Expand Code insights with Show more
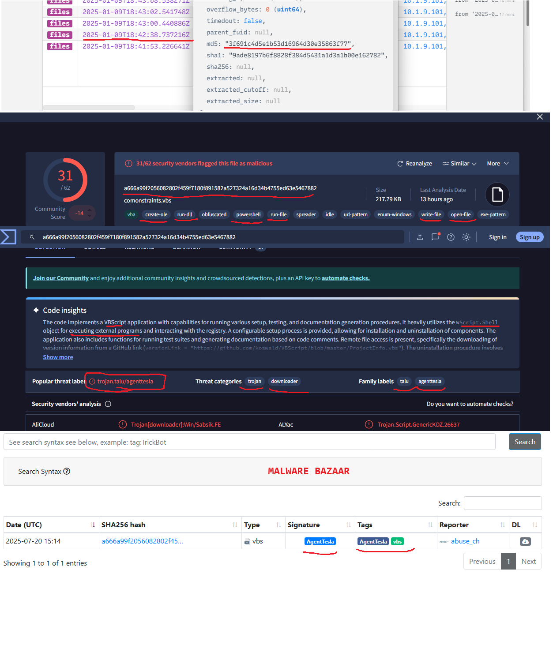Image resolution: width=553 pixels, height=671 pixels. [58, 357]
